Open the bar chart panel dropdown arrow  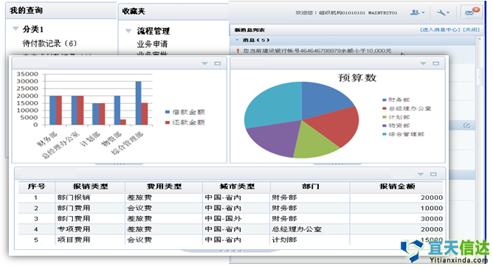click(x=204, y=63)
